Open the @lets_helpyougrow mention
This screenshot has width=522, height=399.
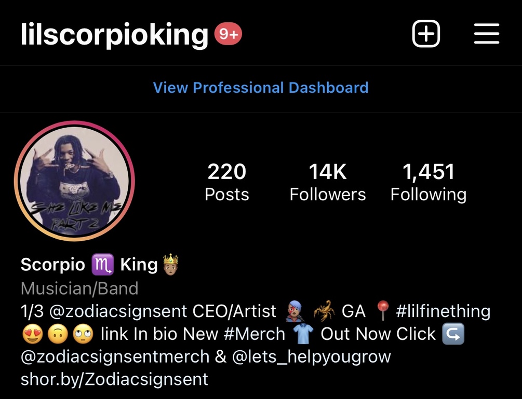311,356
